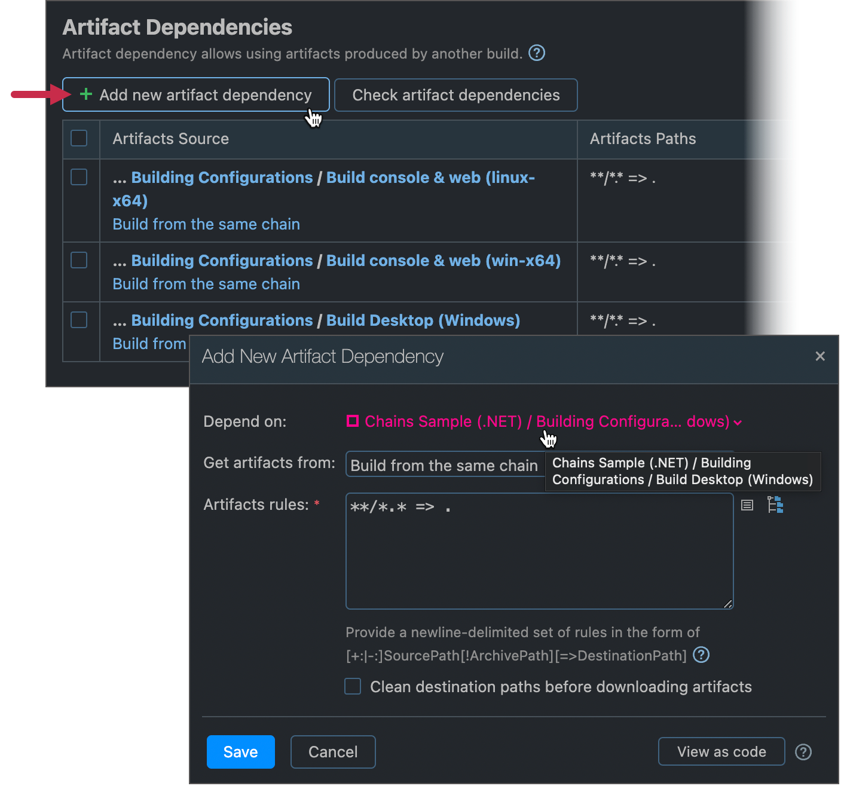Image resolution: width=844 pixels, height=789 pixels.
Task: Open the rules editor fullscreen view icon
Action: click(x=747, y=505)
